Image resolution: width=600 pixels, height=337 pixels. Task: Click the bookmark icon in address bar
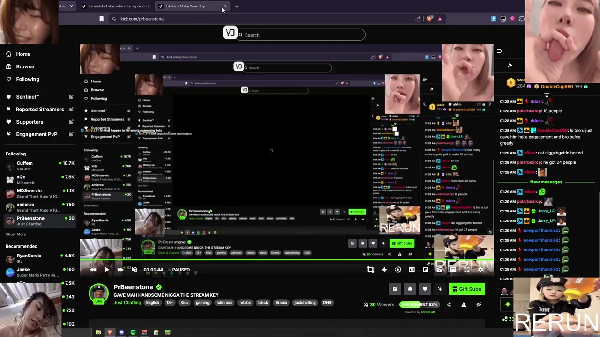pyautogui.click(x=101, y=19)
